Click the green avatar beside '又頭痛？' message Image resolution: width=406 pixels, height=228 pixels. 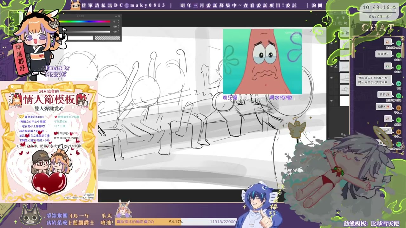point(398,55)
